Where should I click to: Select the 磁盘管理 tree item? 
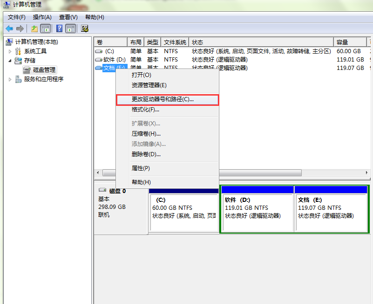coord(44,70)
